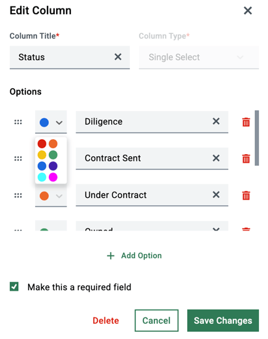The image size is (268, 339).
Task: Grab the drag handle beside Diligence
Action: (x=18, y=122)
